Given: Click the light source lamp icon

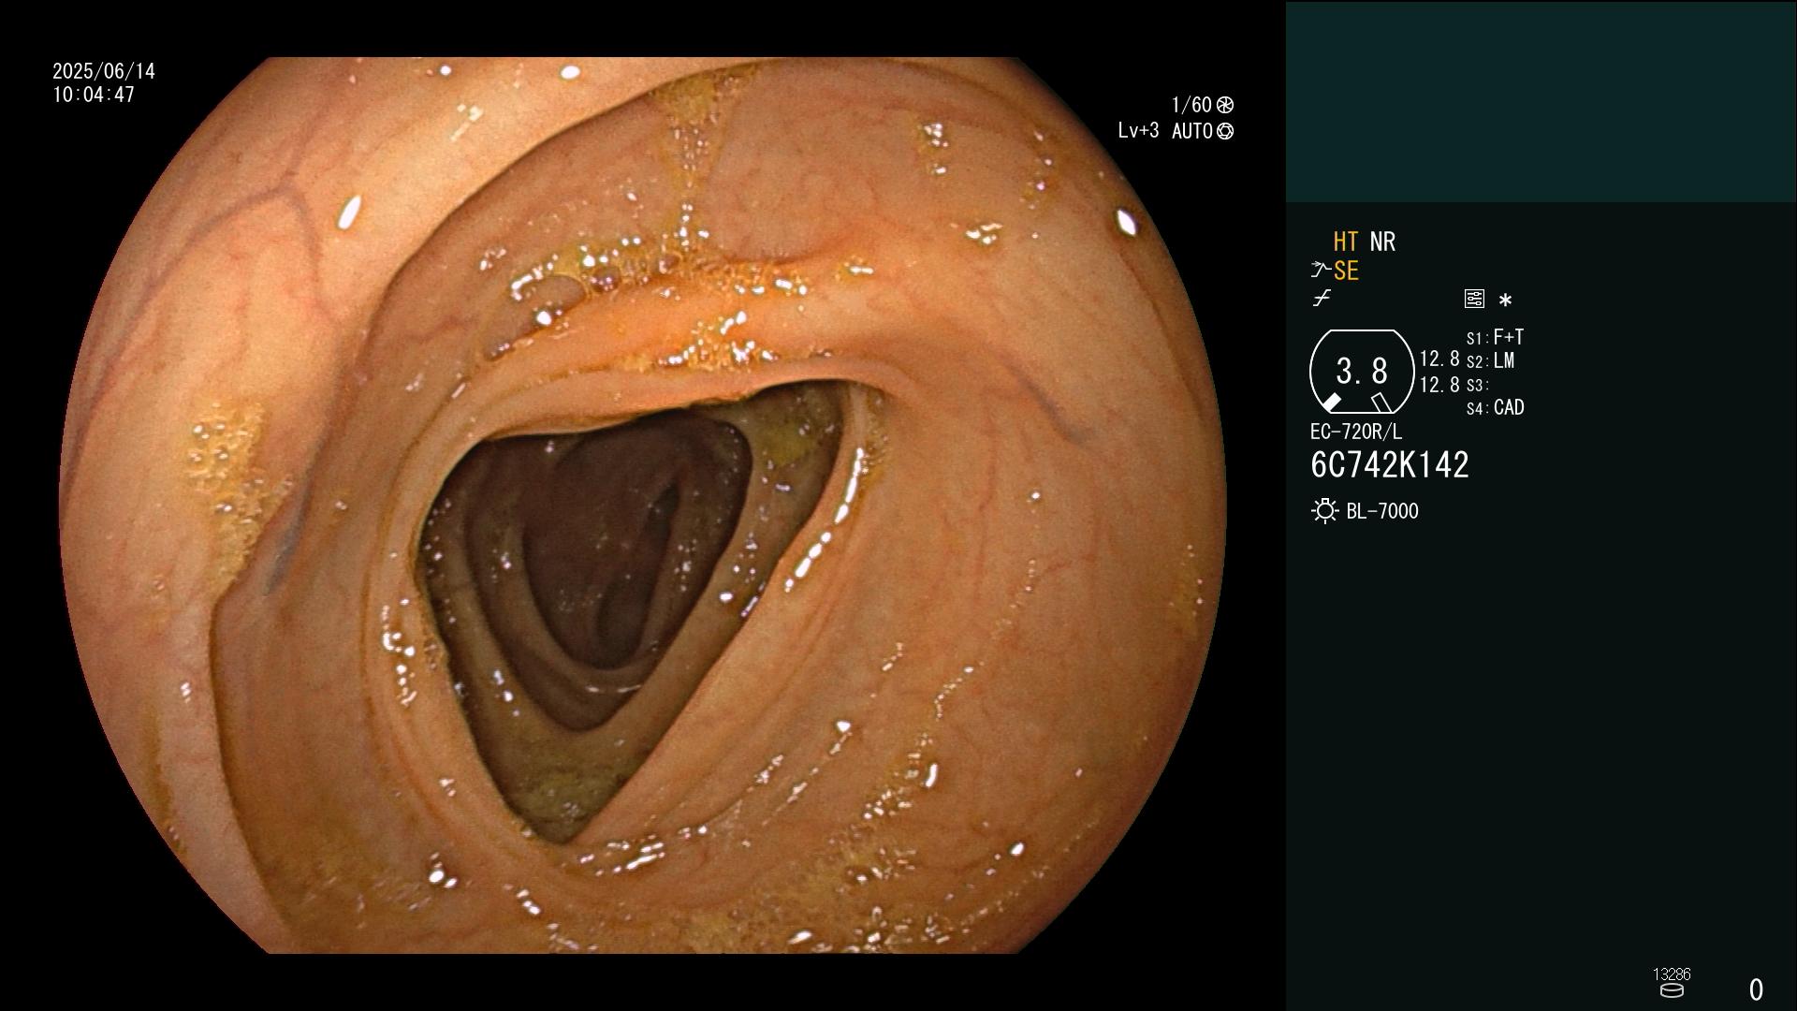Looking at the screenshot, I should (x=1324, y=511).
